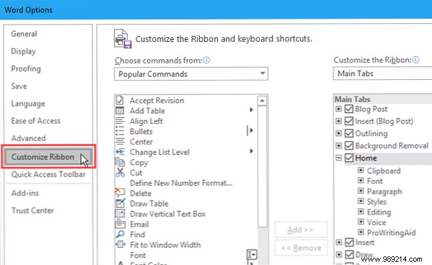This screenshot has width=432, height=265.
Task: Click the Draw Vertical Text Box icon
Action: [120, 213]
